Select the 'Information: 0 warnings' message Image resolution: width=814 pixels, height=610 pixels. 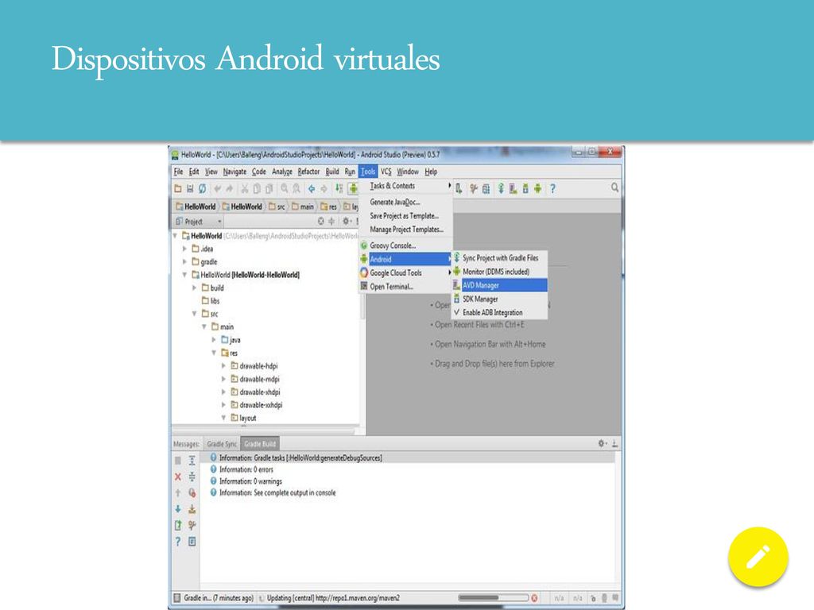tap(250, 481)
